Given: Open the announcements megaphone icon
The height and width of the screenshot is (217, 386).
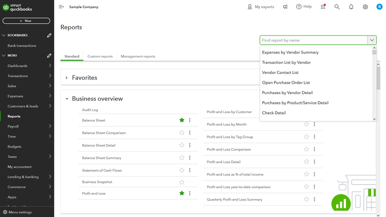Looking at the screenshot, I should (x=285, y=7).
